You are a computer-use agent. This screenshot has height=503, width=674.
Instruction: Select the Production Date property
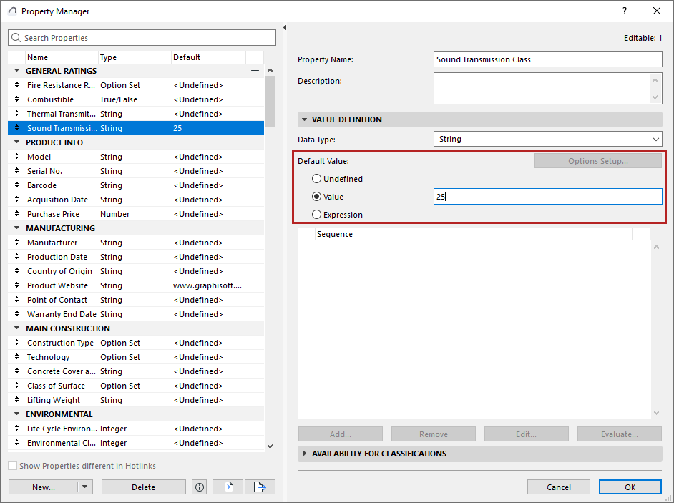click(x=136, y=257)
